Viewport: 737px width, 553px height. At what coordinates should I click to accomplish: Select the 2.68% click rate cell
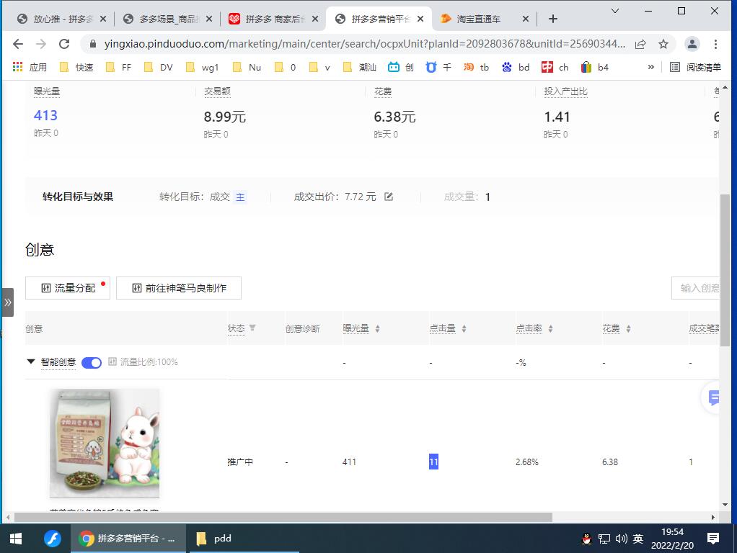tap(527, 462)
